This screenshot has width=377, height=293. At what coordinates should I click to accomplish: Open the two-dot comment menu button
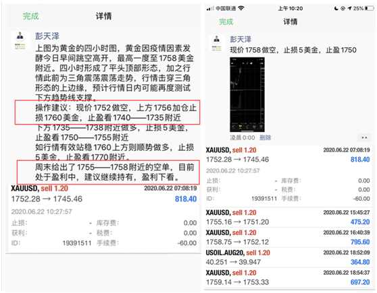pos(364,137)
